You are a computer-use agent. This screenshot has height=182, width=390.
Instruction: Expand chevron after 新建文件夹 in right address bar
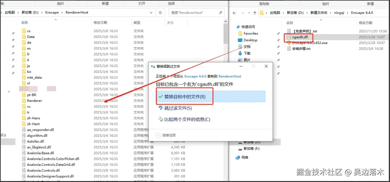[x=330, y=13]
